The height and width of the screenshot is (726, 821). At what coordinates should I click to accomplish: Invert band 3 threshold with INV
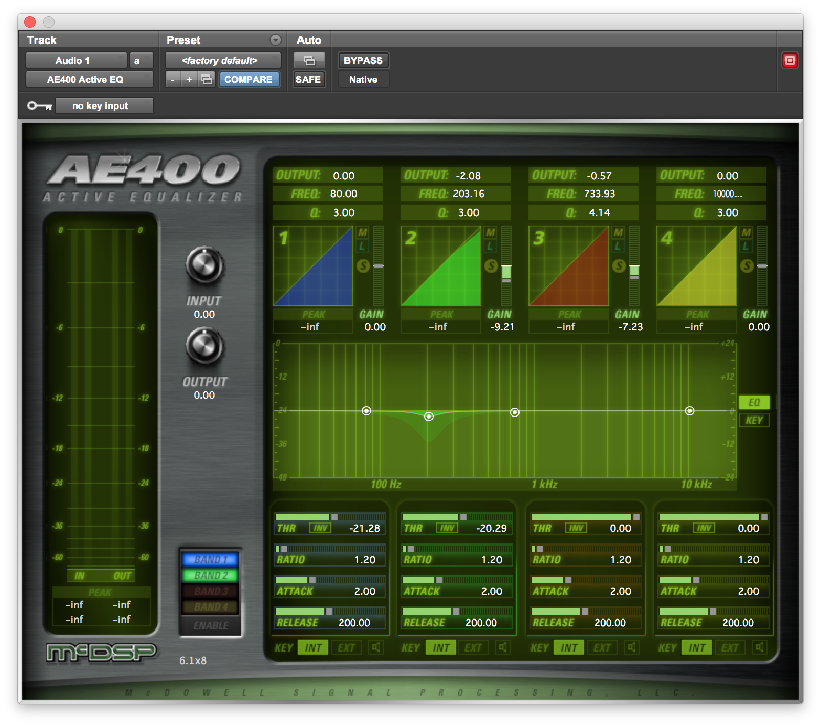(x=576, y=528)
